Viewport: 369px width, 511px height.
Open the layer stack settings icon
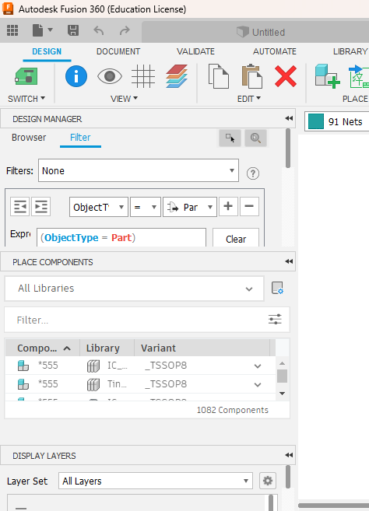click(x=177, y=76)
